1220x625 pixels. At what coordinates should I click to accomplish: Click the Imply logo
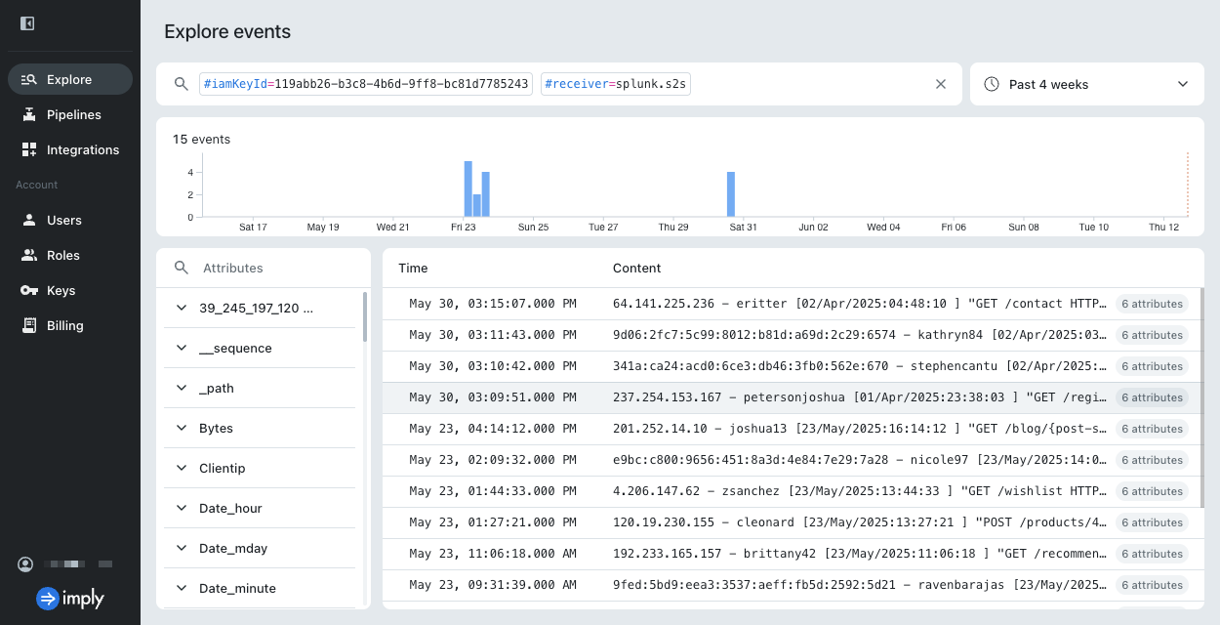pyautogui.click(x=70, y=598)
